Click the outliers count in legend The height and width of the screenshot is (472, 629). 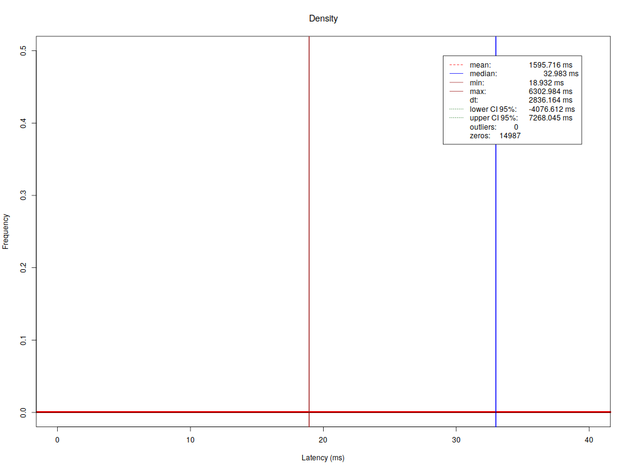[516, 127]
